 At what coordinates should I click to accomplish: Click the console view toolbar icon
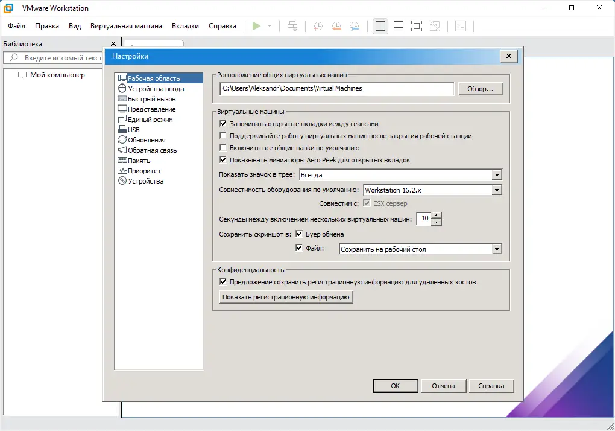coord(461,26)
